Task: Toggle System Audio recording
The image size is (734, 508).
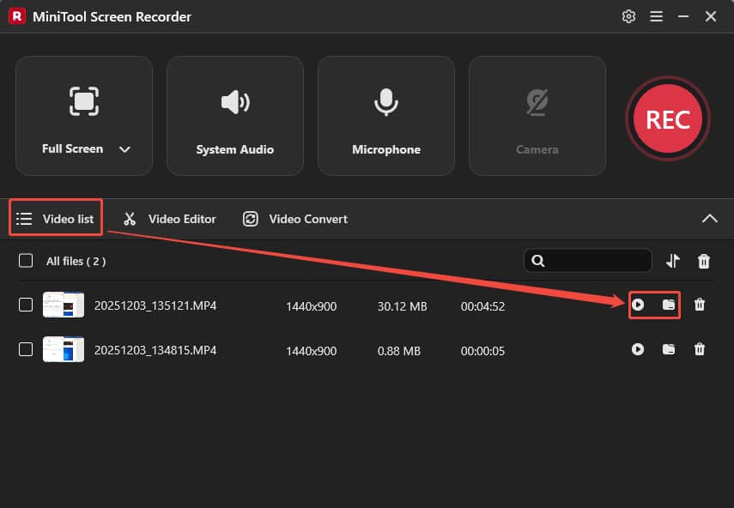Action: [234, 115]
